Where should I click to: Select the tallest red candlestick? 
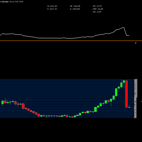tap(126, 94)
